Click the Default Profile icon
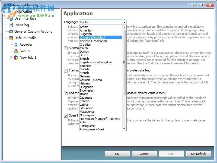Screen dimensions: 217x163 coord(11,38)
